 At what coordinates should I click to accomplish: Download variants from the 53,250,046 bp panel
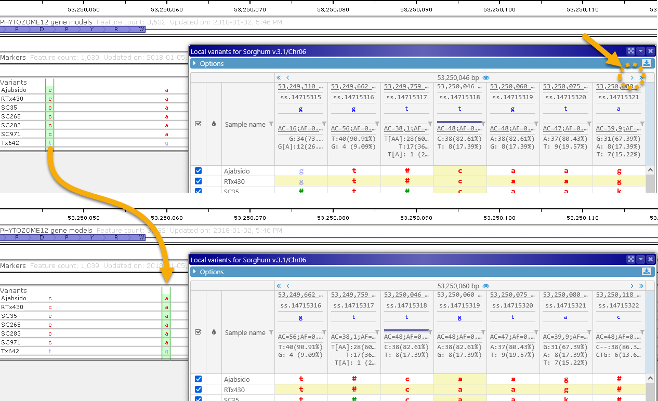pos(646,63)
